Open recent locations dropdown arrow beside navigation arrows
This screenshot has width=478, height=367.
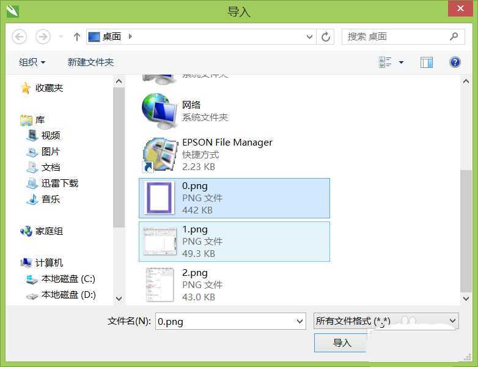(61, 37)
